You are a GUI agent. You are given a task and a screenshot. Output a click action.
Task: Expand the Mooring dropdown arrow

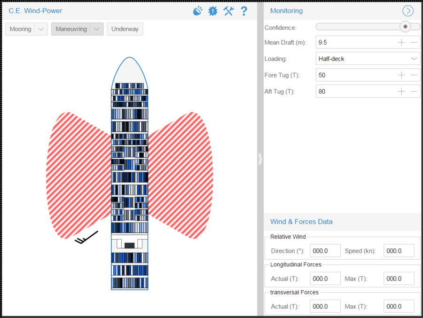[x=41, y=29]
